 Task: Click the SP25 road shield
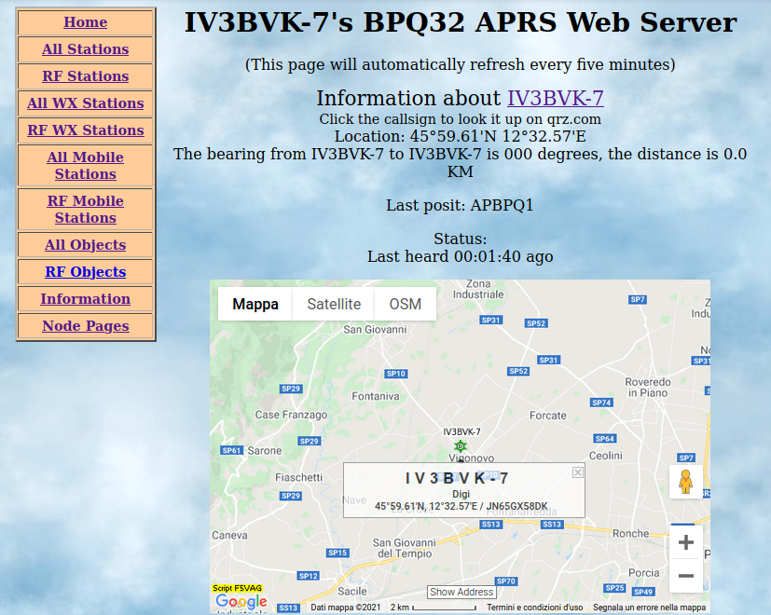point(614,588)
